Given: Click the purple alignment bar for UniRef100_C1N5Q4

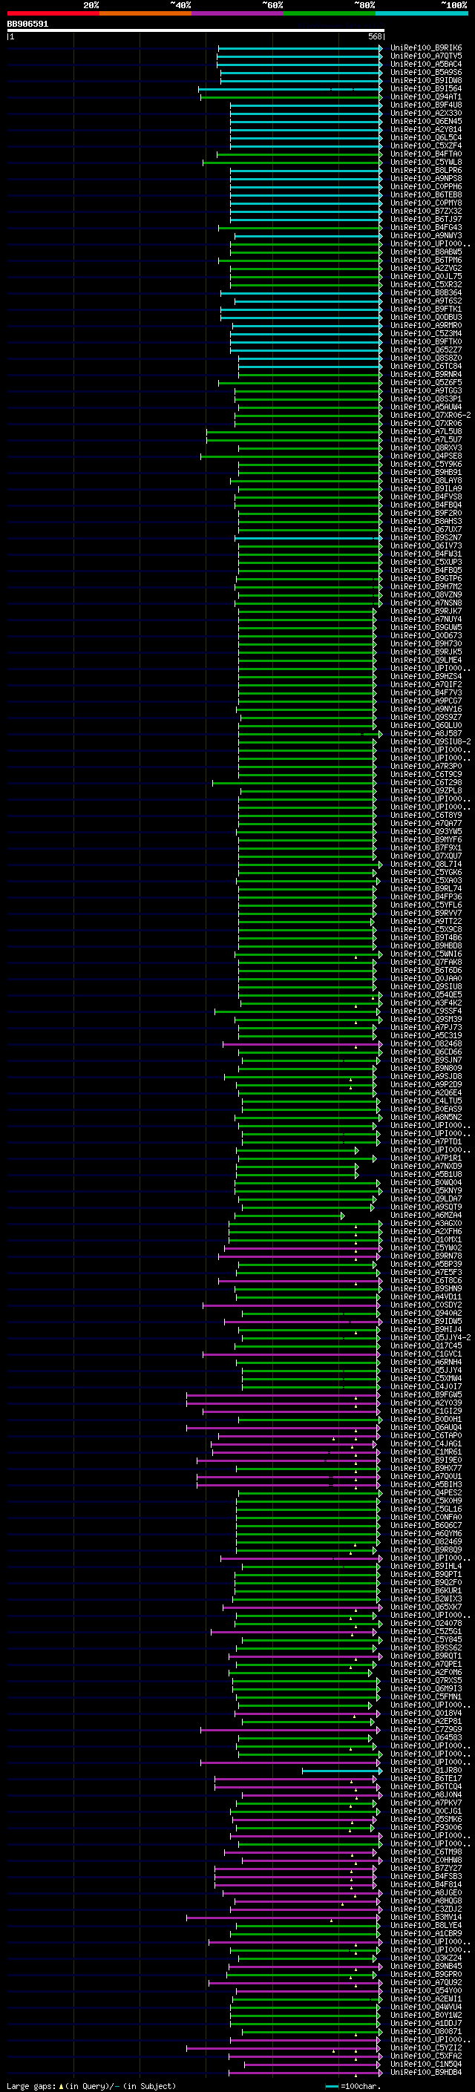Looking at the screenshot, I should tap(312, 2065).
